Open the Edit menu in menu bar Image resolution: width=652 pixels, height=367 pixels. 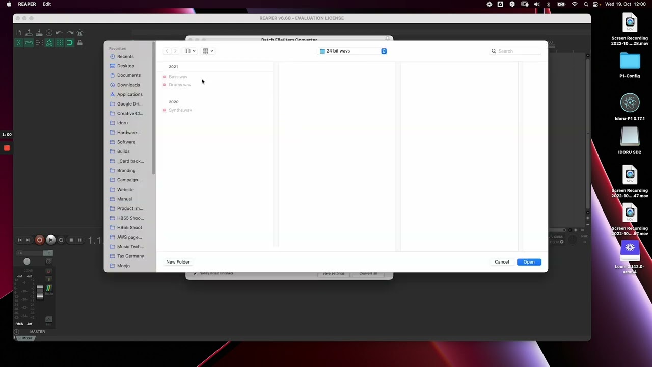coord(47,4)
